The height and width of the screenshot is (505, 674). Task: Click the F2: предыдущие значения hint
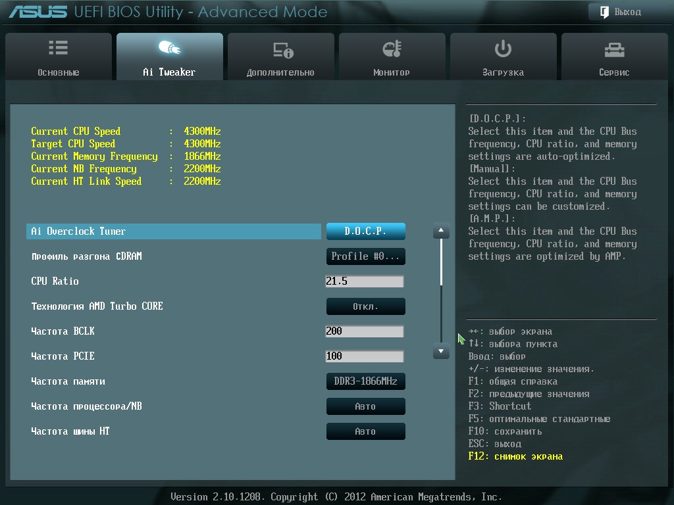(529, 394)
